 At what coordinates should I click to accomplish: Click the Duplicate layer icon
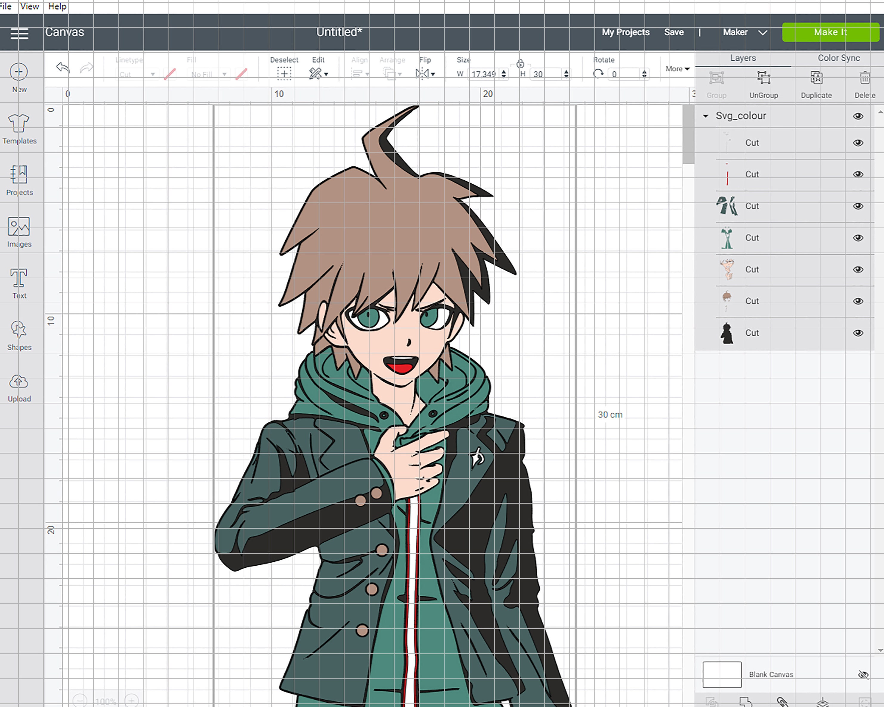(816, 78)
